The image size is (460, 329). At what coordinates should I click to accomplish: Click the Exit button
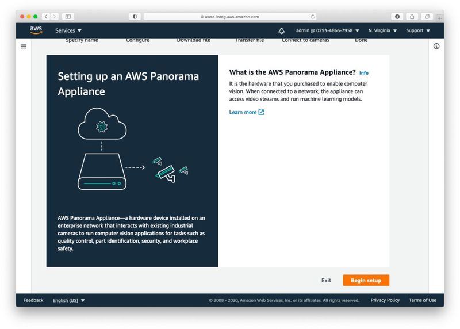[326, 280]
